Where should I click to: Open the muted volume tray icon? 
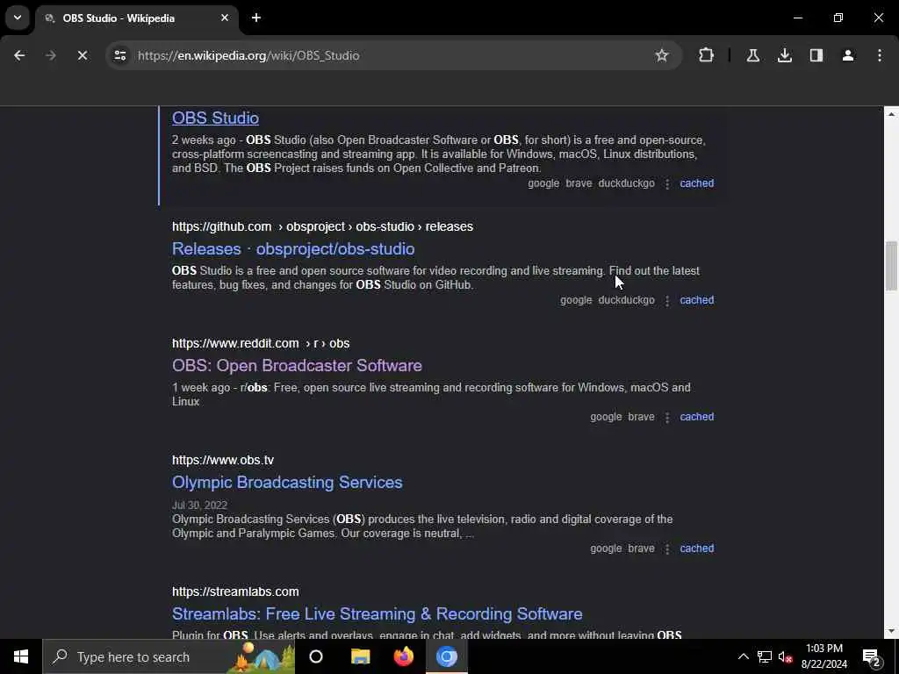pyautogui.click(x=786, y=656)
